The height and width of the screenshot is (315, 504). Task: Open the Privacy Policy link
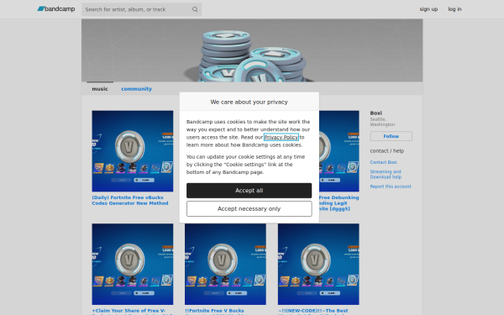pos(281,137)
